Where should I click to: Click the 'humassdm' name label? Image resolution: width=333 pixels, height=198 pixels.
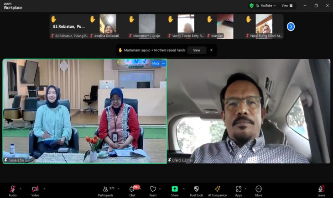click(x=16, y=160)
